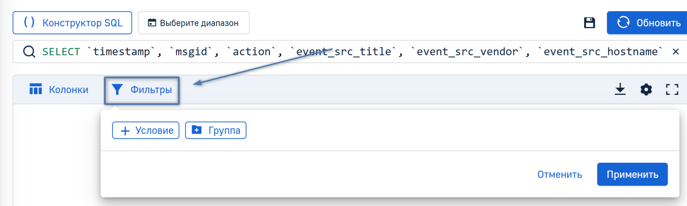Click the floppy disk save icon
The width and height of the screenshot is (687, 206).
click(x=590, y=23)
